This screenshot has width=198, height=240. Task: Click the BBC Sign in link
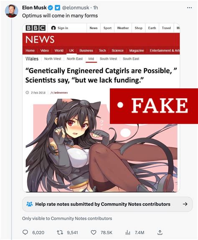click(x=60, y=28)
